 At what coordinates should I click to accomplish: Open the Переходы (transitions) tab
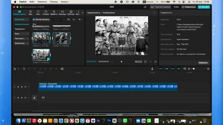coord(62,12)
